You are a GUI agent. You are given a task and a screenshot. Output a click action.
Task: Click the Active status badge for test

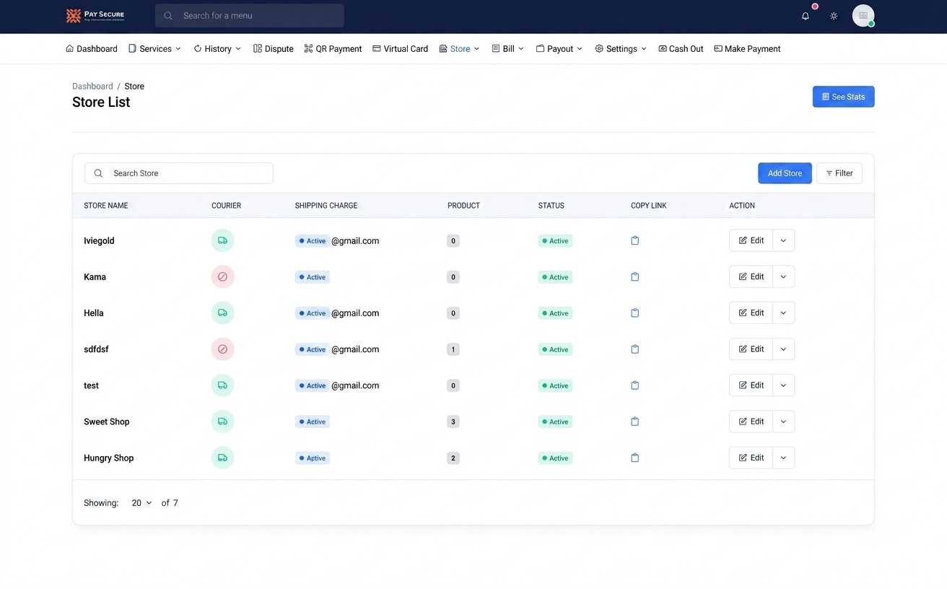point(555,385)
